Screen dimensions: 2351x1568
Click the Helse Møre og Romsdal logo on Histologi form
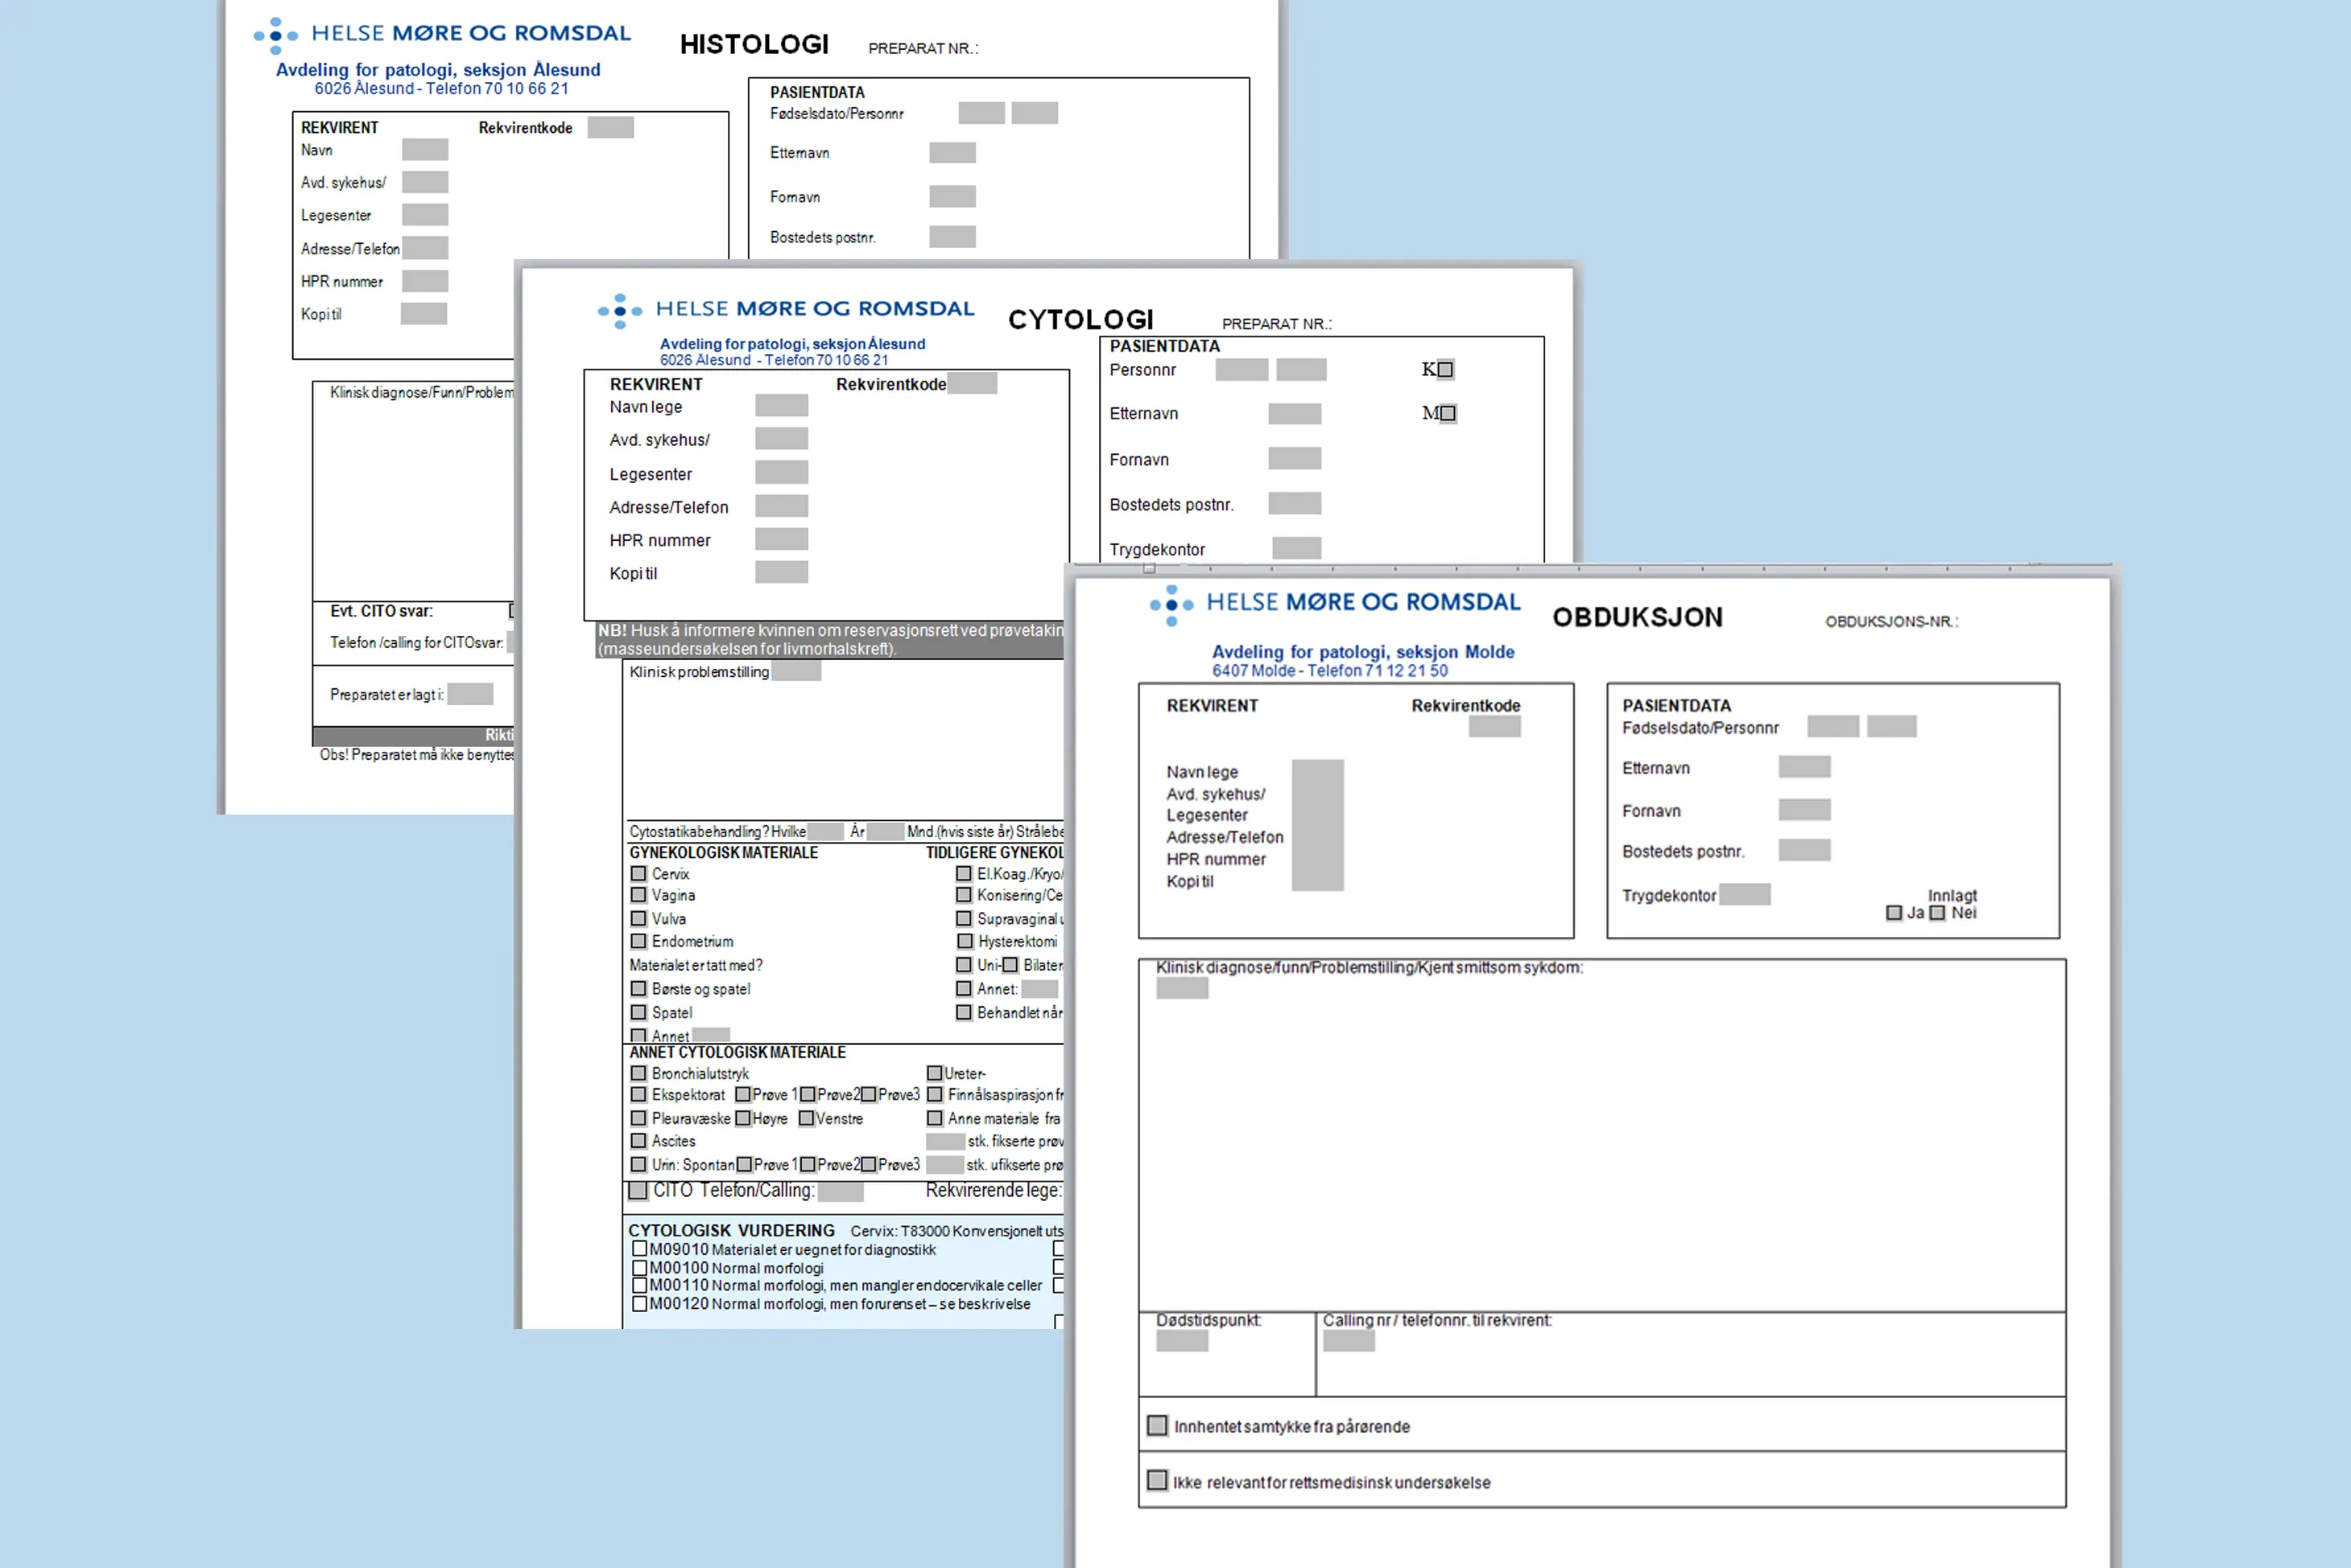(442, 34)
